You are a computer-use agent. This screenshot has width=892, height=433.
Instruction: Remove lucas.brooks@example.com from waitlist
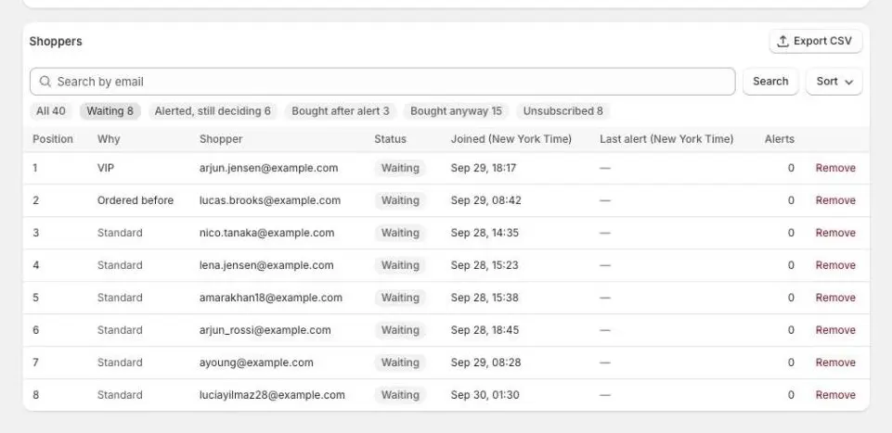point(835,200)
